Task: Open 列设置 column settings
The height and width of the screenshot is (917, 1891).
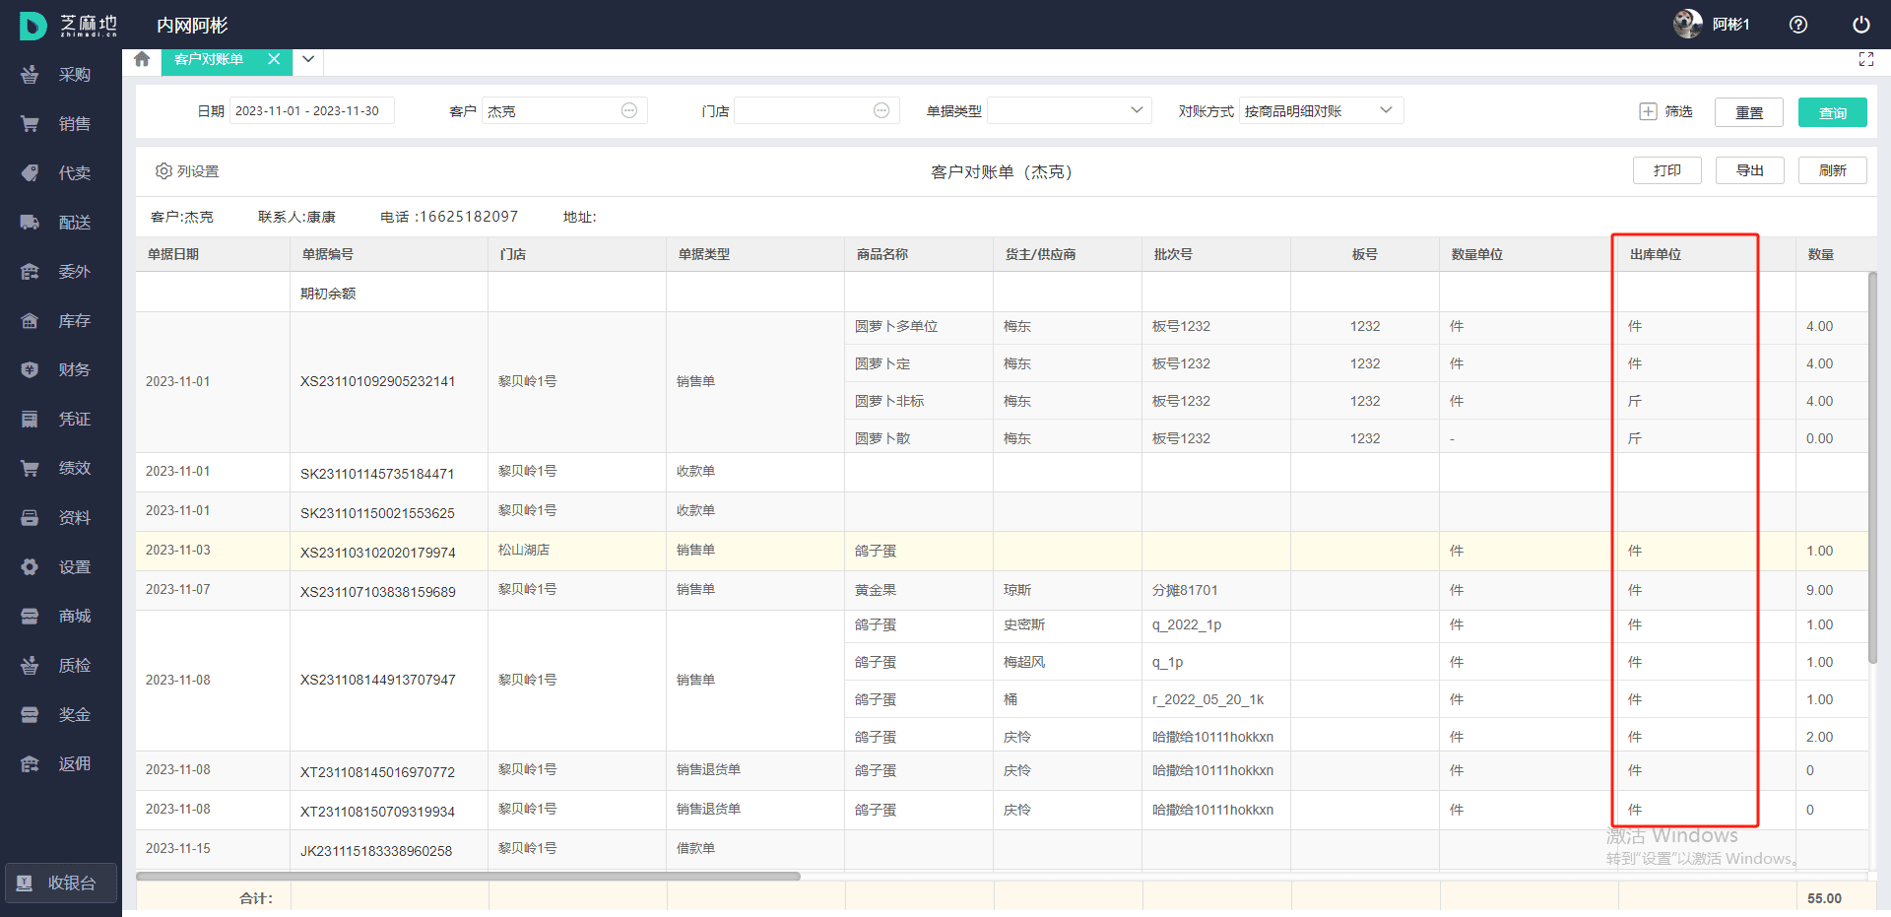Action: [x=187, y=171]
